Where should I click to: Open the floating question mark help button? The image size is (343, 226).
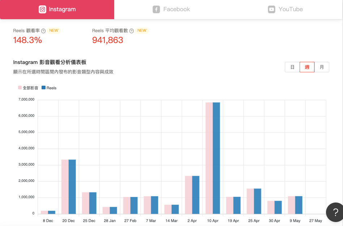coord(335,212)
